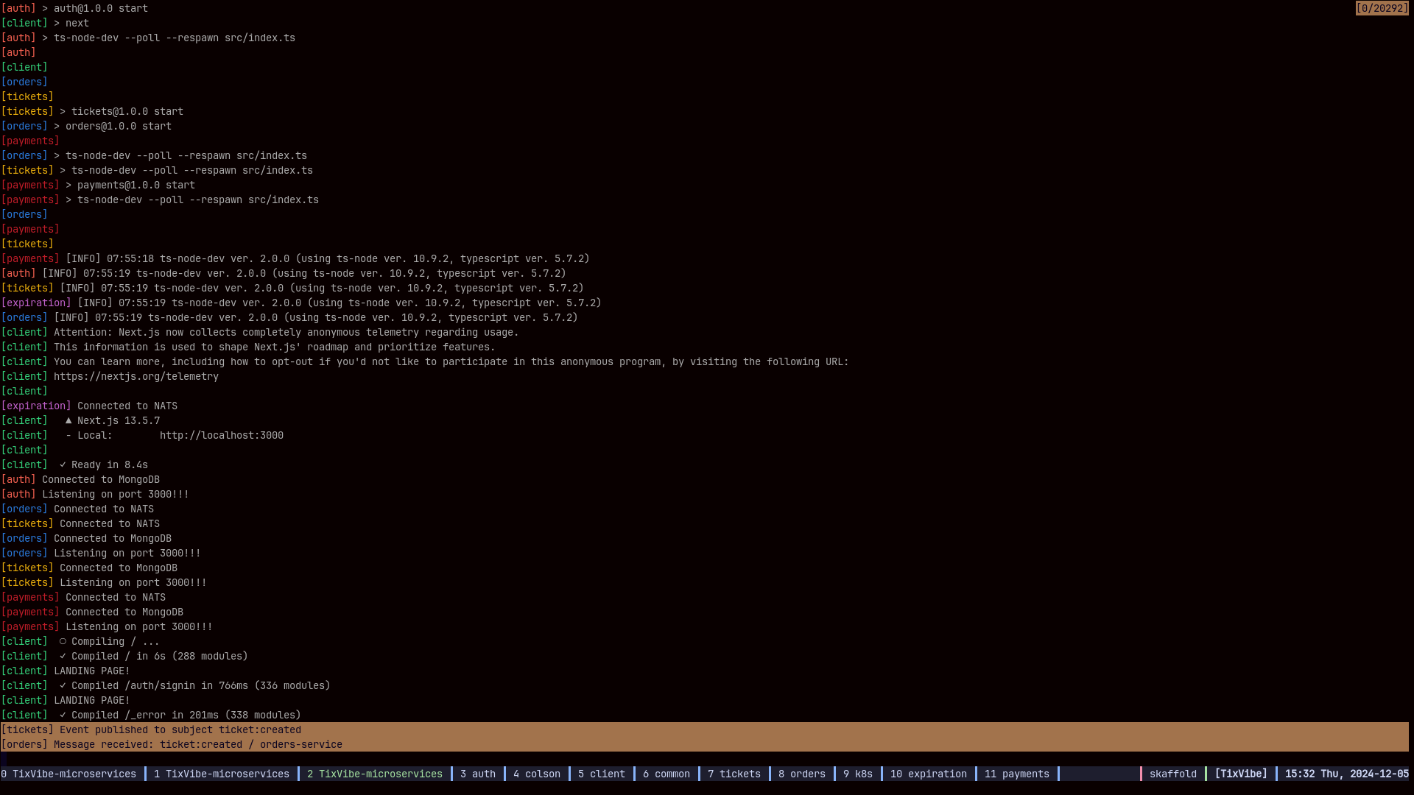Click highlighted 'Message received: ticket:created' orders line

tap(704, 744)
